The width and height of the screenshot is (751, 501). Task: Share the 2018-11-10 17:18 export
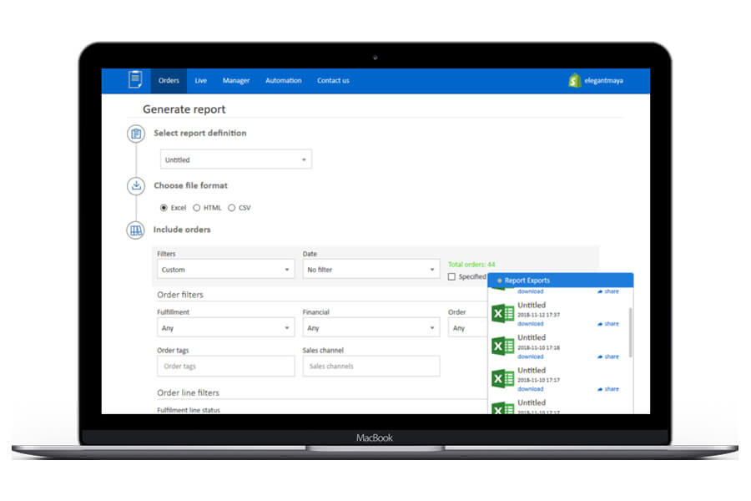pyautogui.click(x=608, y=357)
